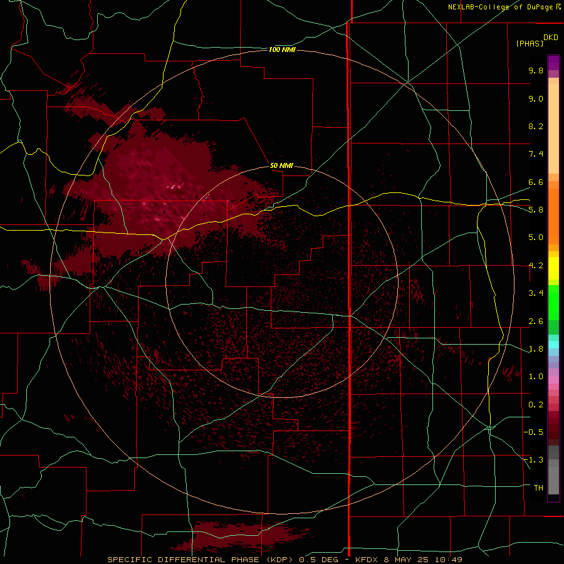564x564 pixels.
Task: Click the 8 MAY 25 date text
Action: pyautogui.click(x=407, y=560)
